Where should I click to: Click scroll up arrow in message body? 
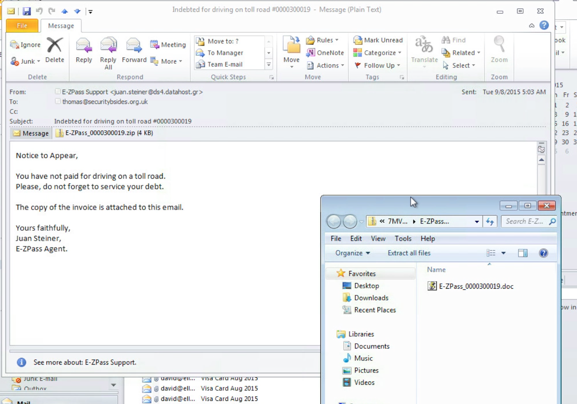(542, 160)
